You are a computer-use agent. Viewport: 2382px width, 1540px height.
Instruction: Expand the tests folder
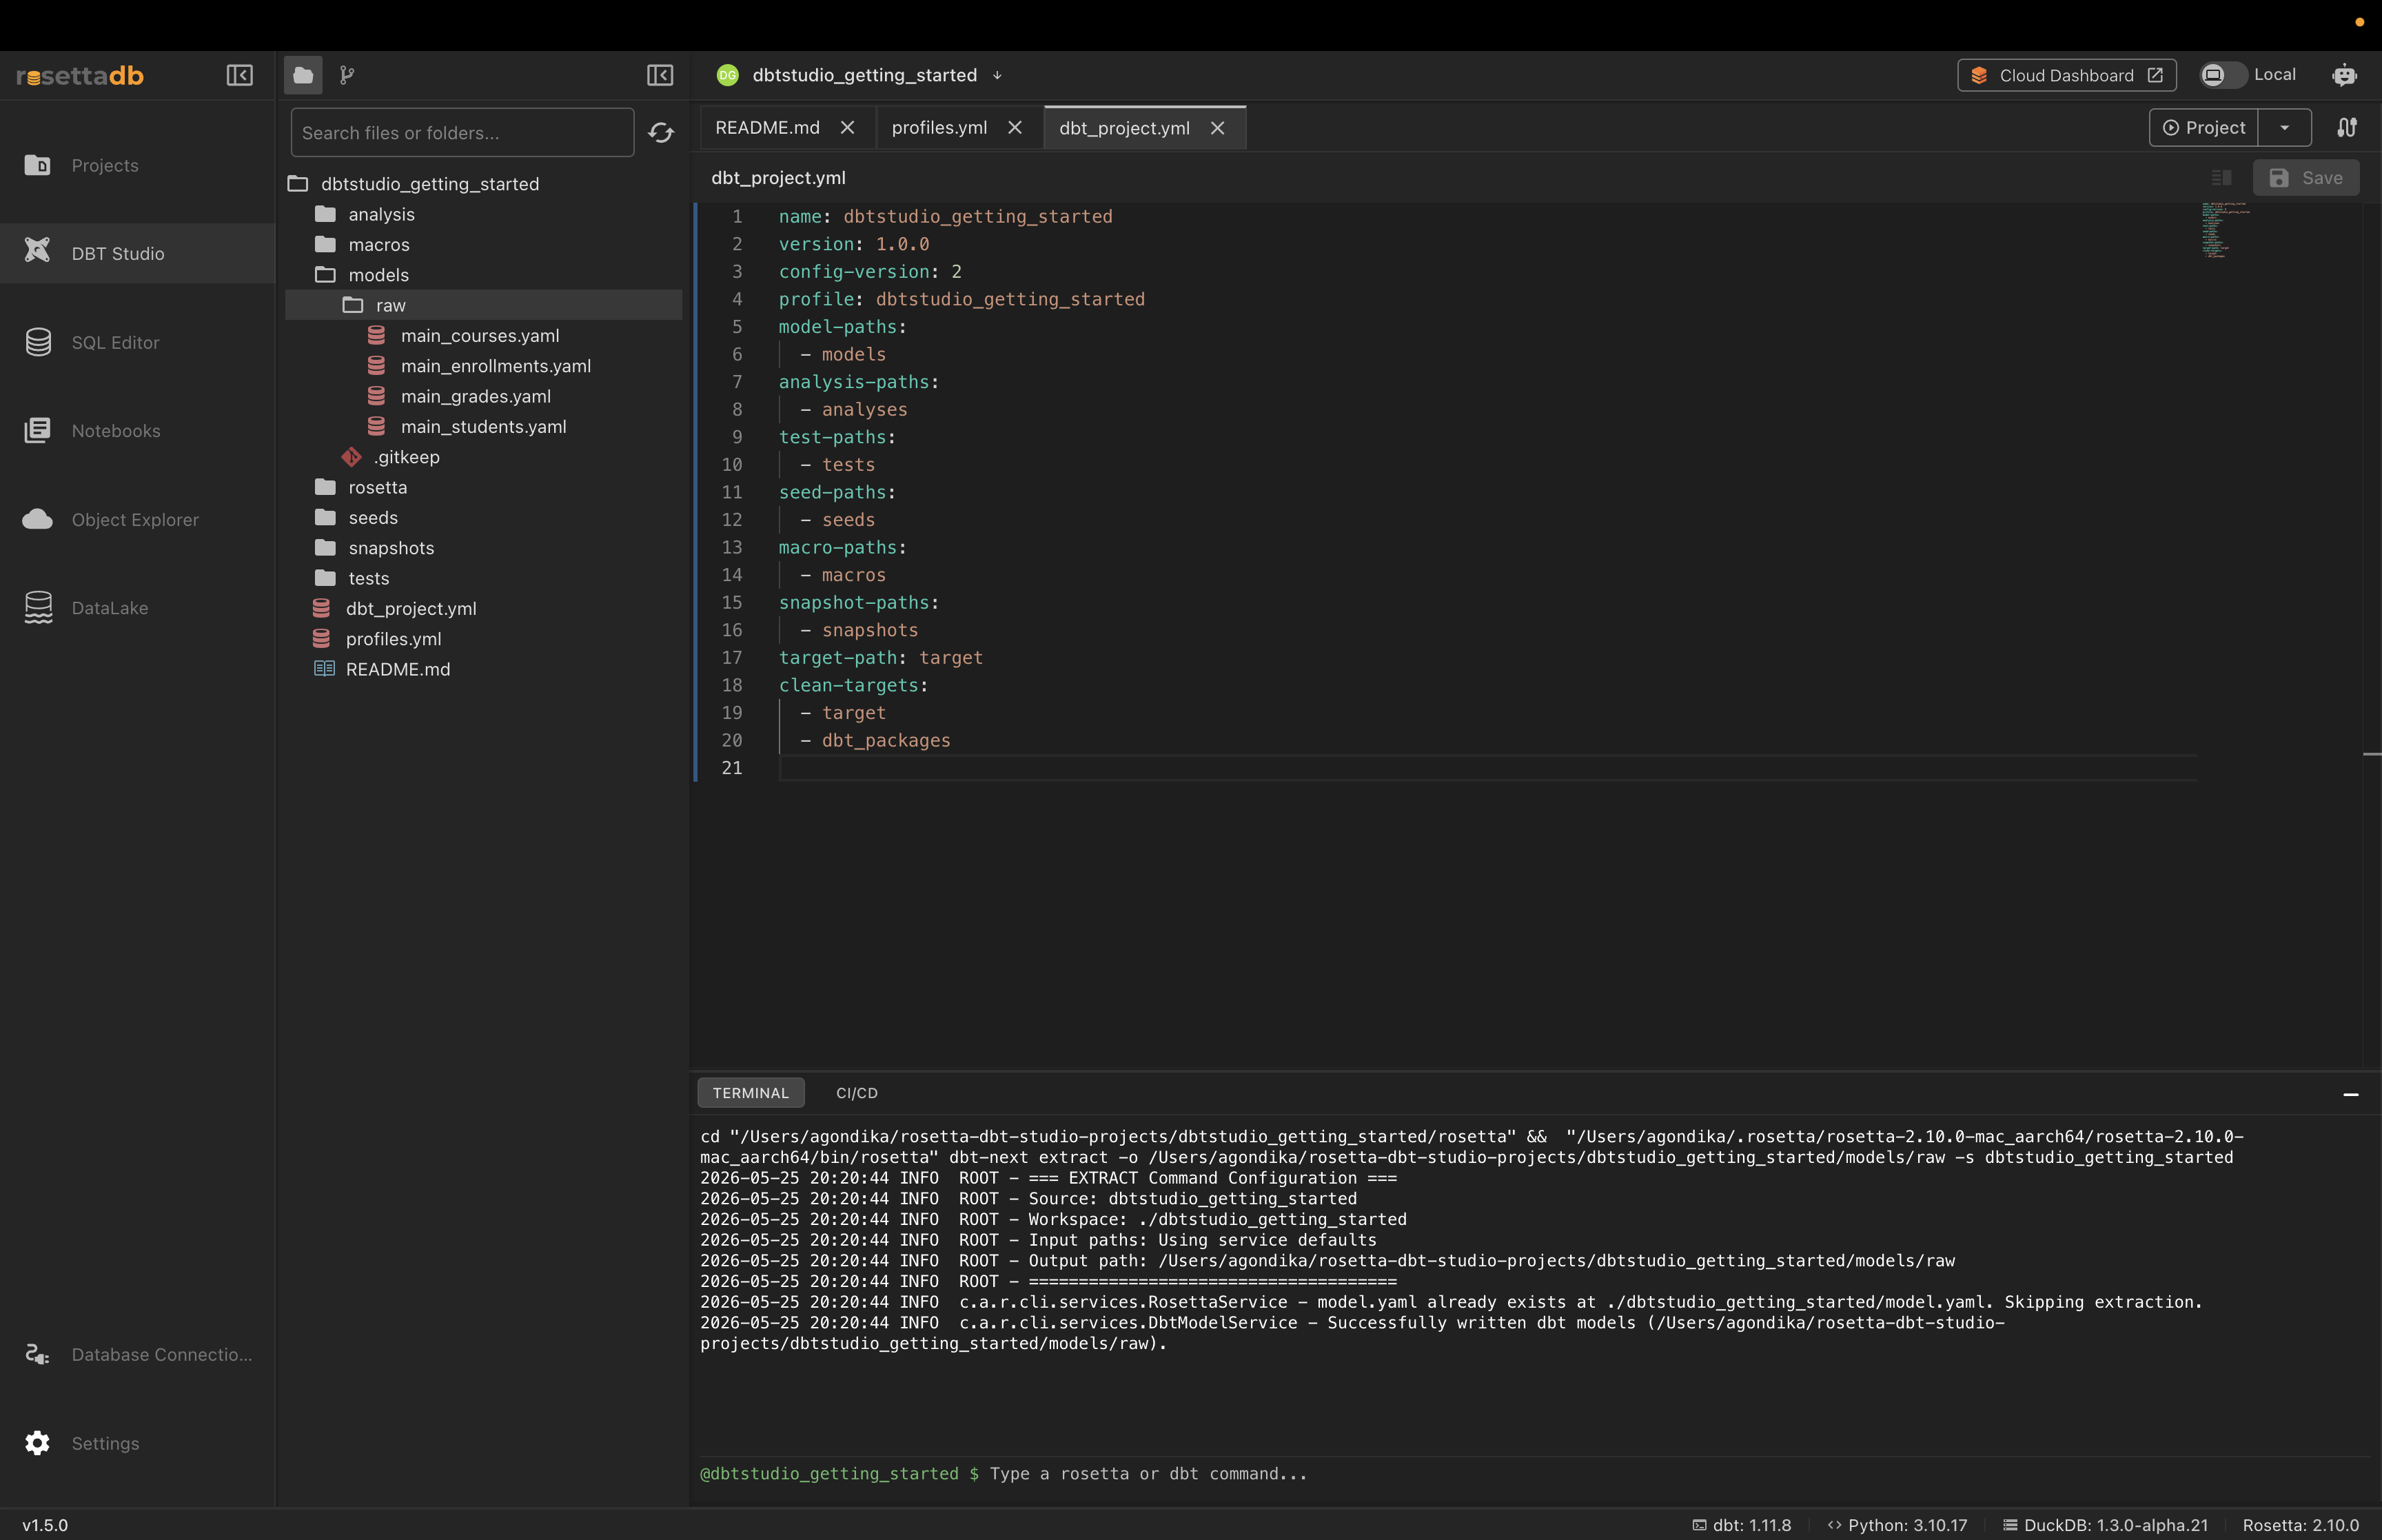tap(484, 578)
